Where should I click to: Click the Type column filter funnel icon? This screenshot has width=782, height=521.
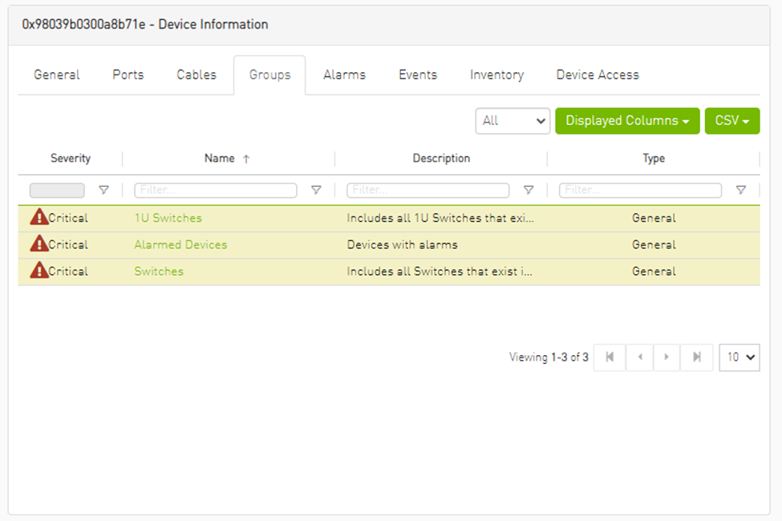click(741, 190)
